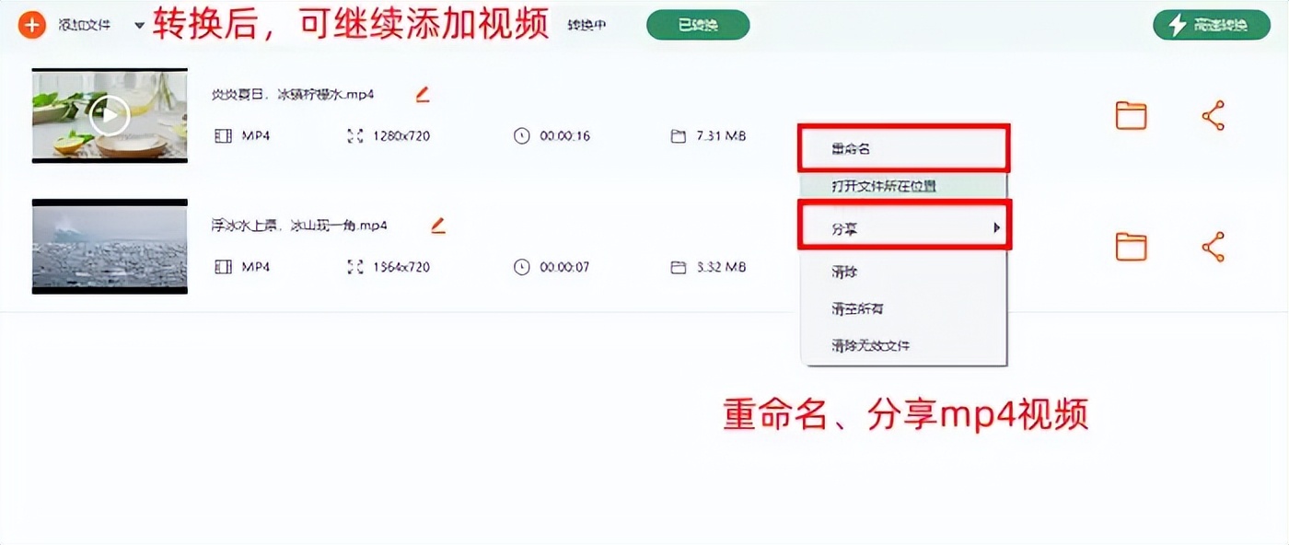Click the share icon for the second video
Viewport: 1289px width, 545px height.
[x=1214, y=246]
